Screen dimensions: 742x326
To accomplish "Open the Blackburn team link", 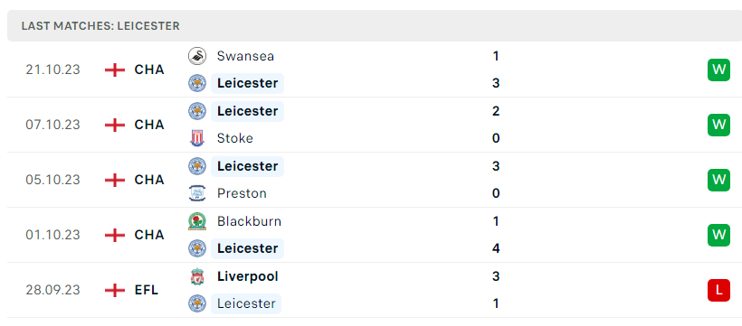I will click(x=249, y=221).
